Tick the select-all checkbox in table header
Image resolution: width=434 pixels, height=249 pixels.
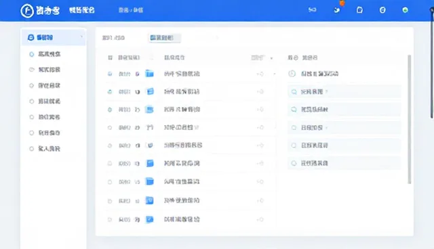[110, 58]
